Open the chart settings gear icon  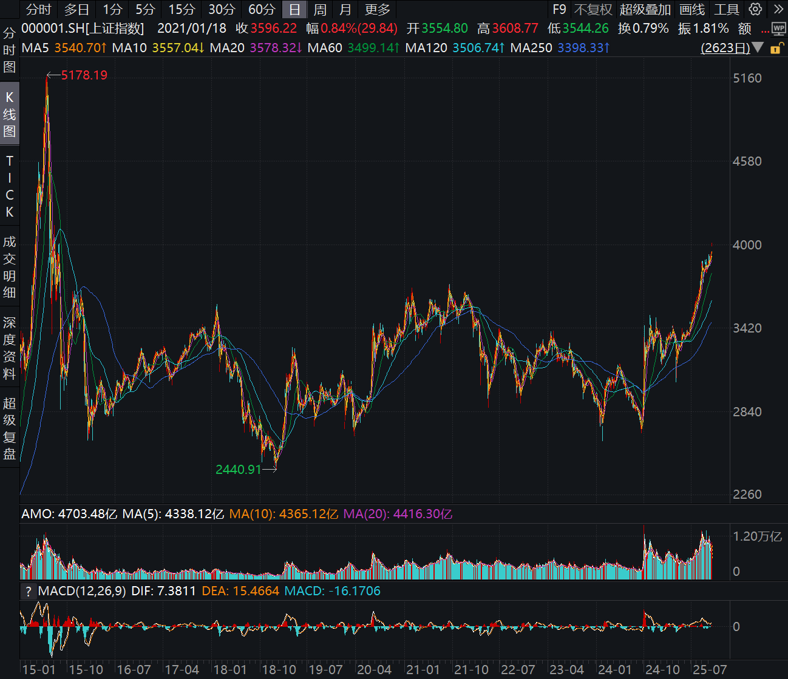755,9
